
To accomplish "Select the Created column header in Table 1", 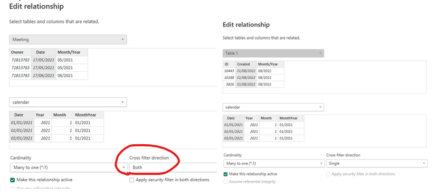I will pos(246,64).
